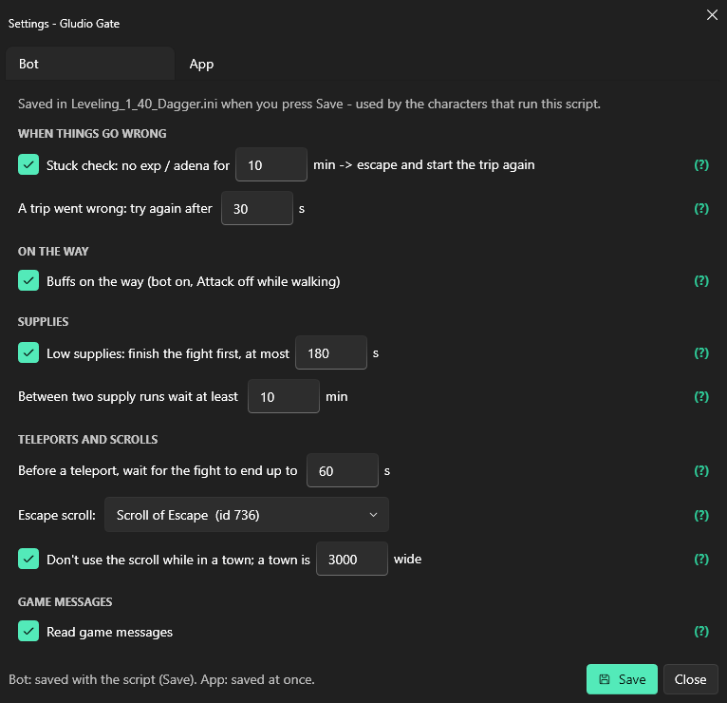
Task: Save the bot settings
Action: 622,679
